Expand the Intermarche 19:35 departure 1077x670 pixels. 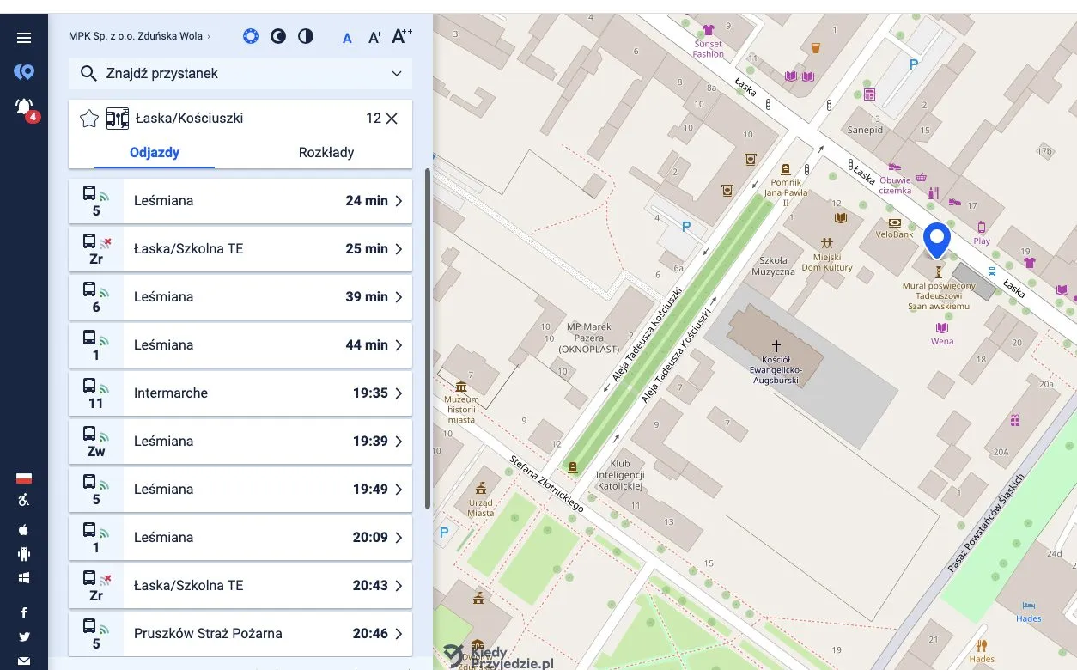coord(240,393)
